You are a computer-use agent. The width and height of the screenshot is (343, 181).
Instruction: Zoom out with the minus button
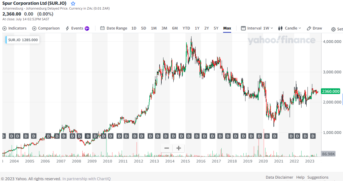click(x=167, y=148)
